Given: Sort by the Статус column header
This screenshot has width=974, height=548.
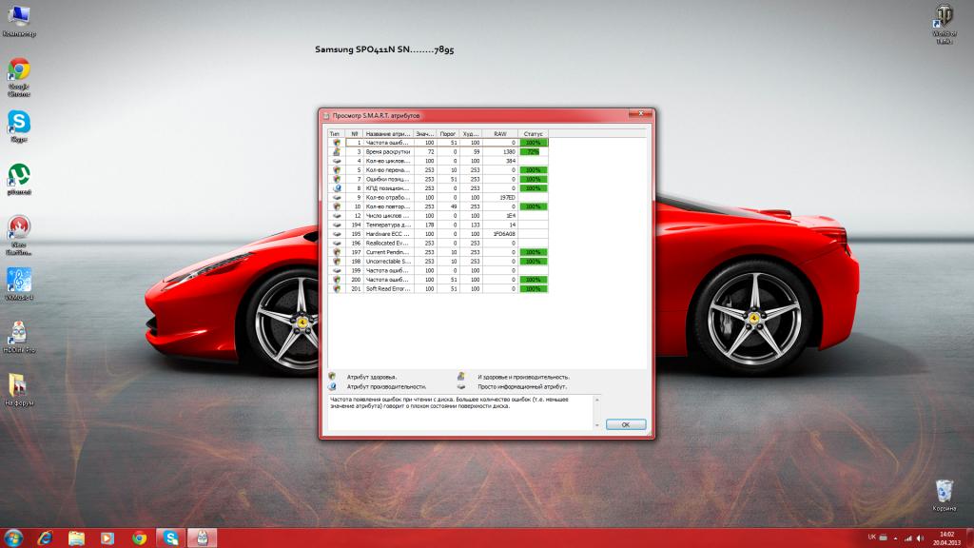Looking at the screenshot, I should (533, 134).
